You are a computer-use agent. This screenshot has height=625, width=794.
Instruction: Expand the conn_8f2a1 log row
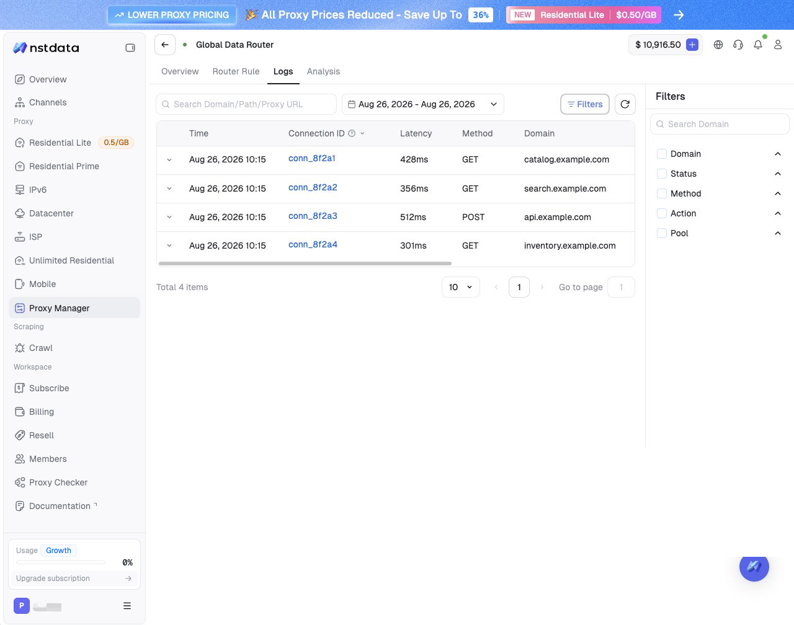click(x=169, y=160)
